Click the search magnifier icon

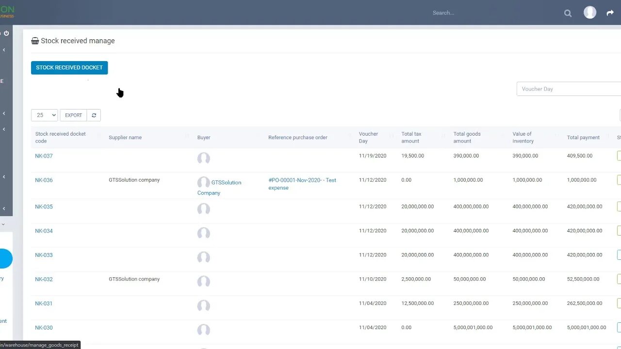[568, 13]
